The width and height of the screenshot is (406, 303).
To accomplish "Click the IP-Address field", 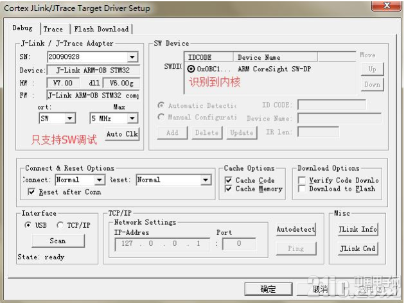I will click(x=163, y=244).
